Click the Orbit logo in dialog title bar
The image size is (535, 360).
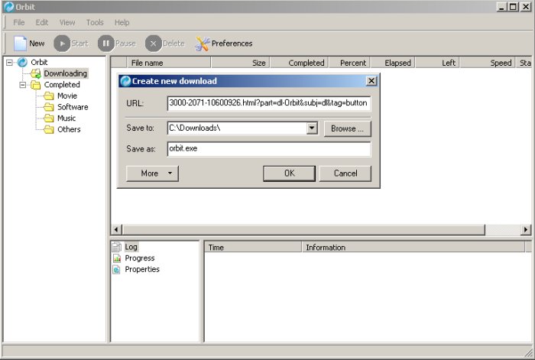click(125, 81)
